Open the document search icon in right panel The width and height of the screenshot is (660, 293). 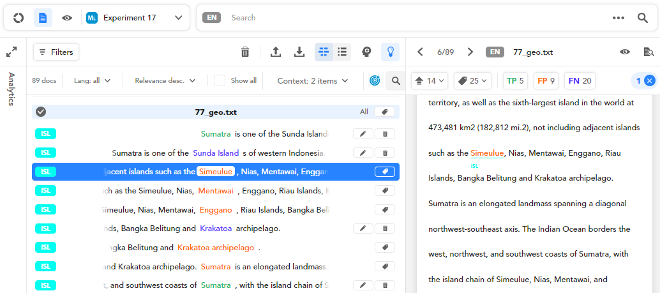(649, 52)
